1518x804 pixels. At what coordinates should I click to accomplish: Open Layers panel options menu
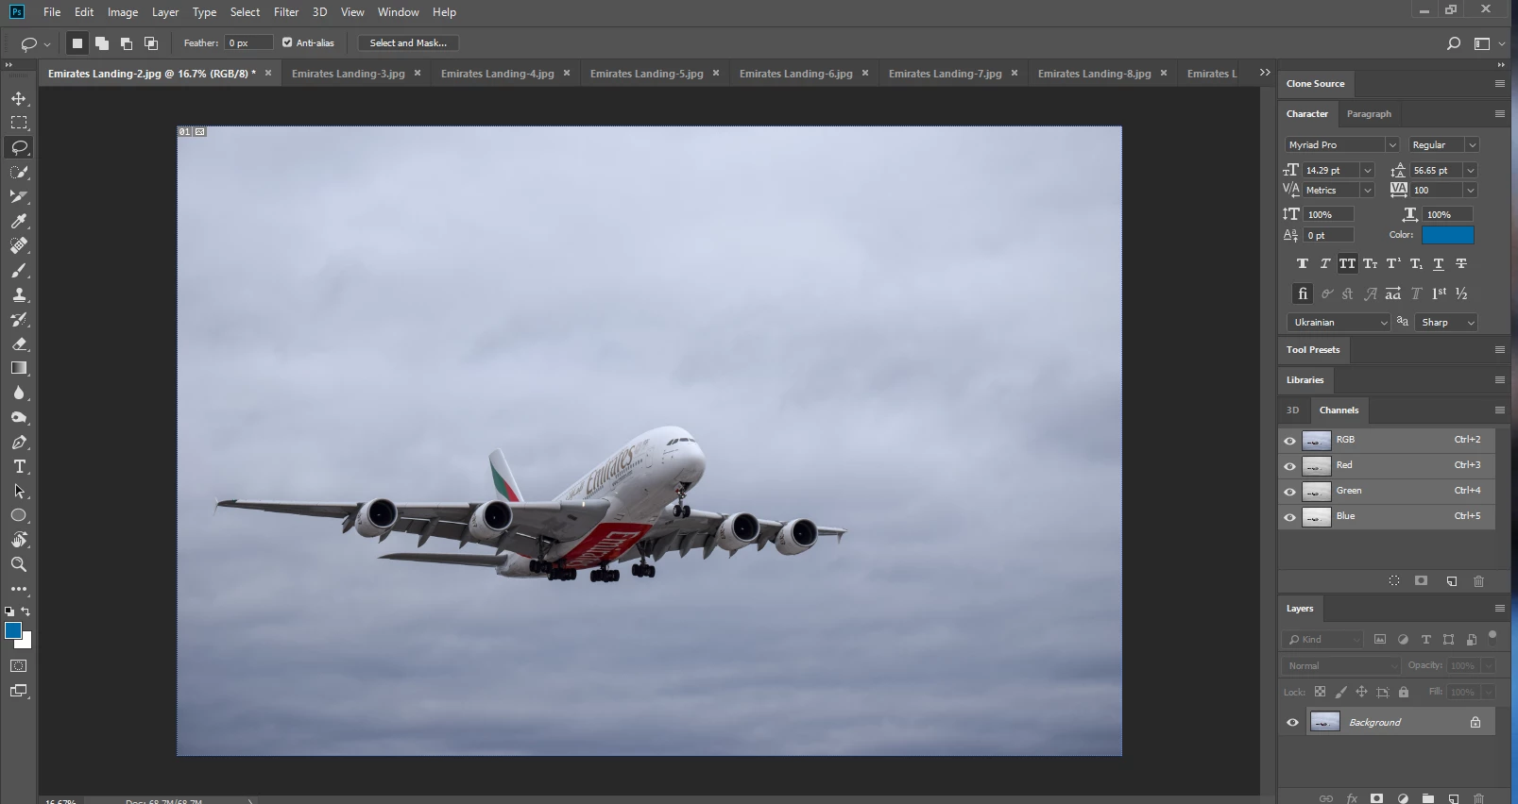(x=1499, y=609)
